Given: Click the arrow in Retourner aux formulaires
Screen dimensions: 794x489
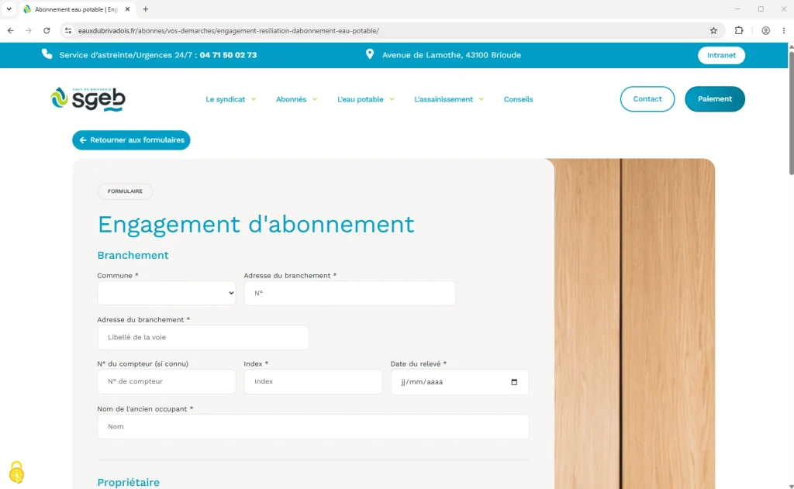Looking at the screenshot, I should [83, 140].
